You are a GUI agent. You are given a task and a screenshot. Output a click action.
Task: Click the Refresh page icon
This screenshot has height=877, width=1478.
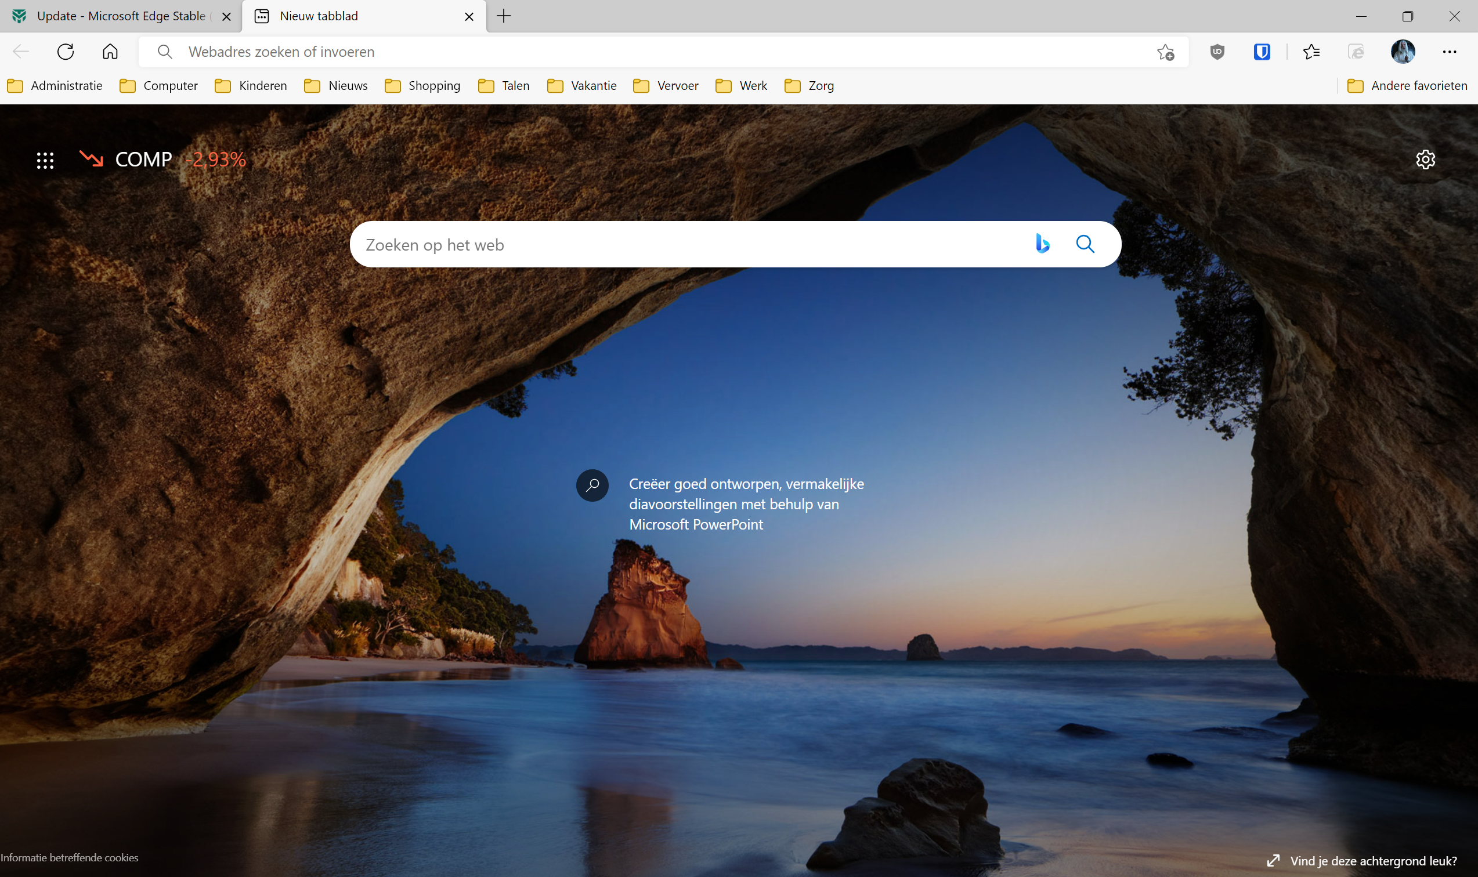click(x=66, y=52)
